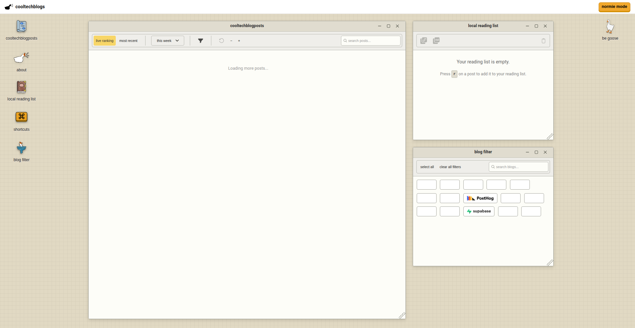Zoom in posts using the plus control
Screen dimensions: 635x328
coord(239,41)
